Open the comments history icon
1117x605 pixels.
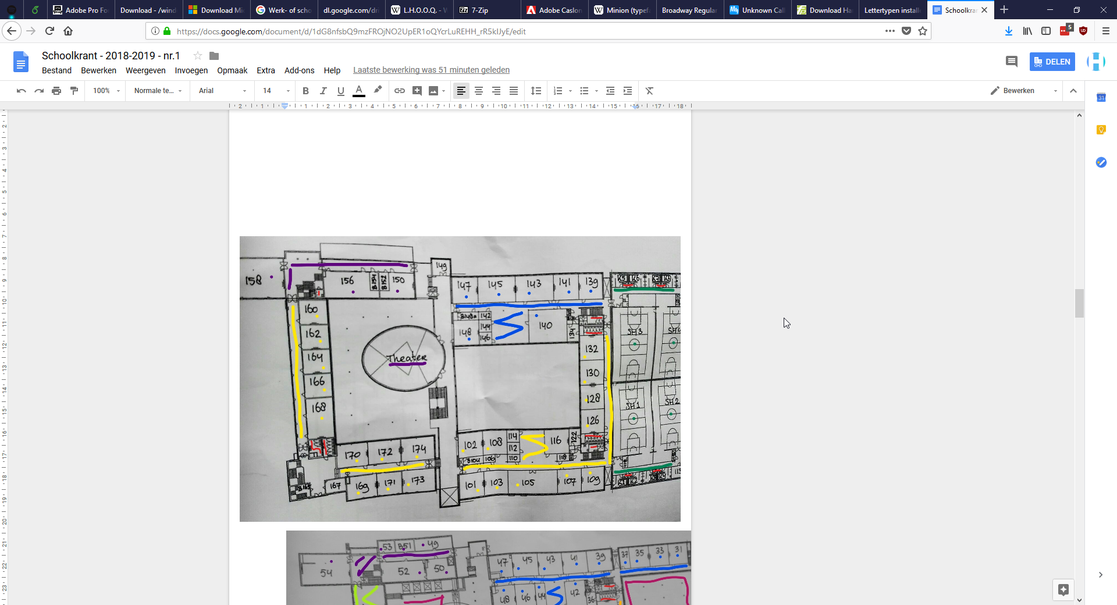[1011, 62]
